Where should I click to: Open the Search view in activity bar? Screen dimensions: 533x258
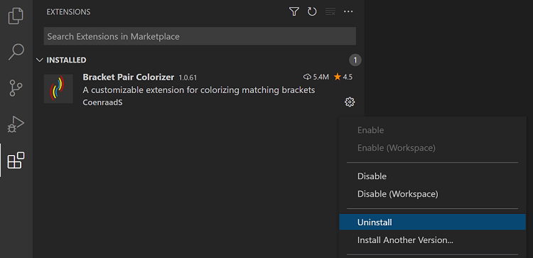tap(16, 52)
